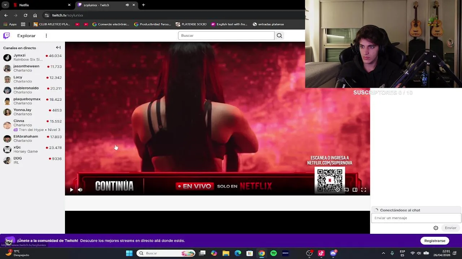Open jasontheween channel avatar
The width and height of the screenshot is (462, 259).
7,68
